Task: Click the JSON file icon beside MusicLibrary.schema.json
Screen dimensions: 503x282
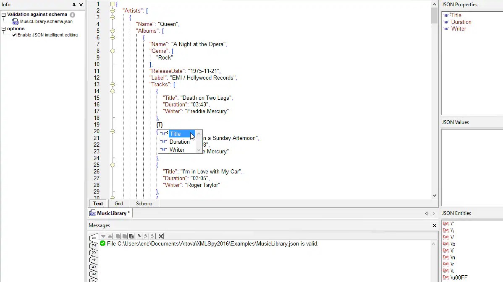Action: [x=15, y=21]
